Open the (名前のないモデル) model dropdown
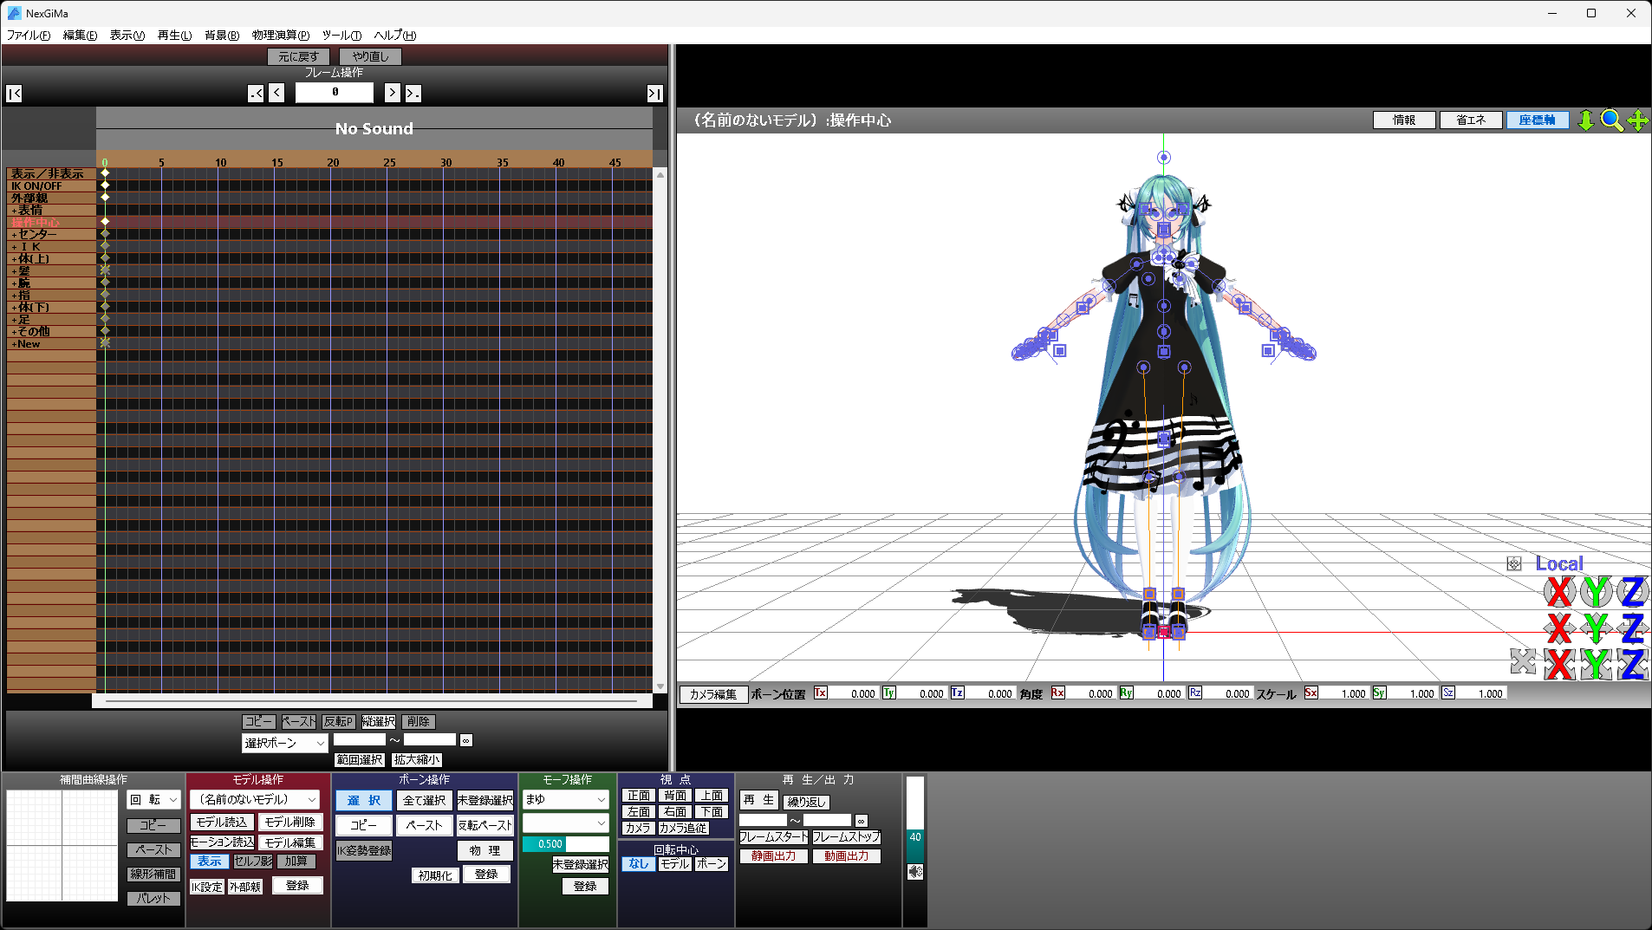Image resolution: width=1652 pixels, height=930 pixels. click(x=256, y=800)
